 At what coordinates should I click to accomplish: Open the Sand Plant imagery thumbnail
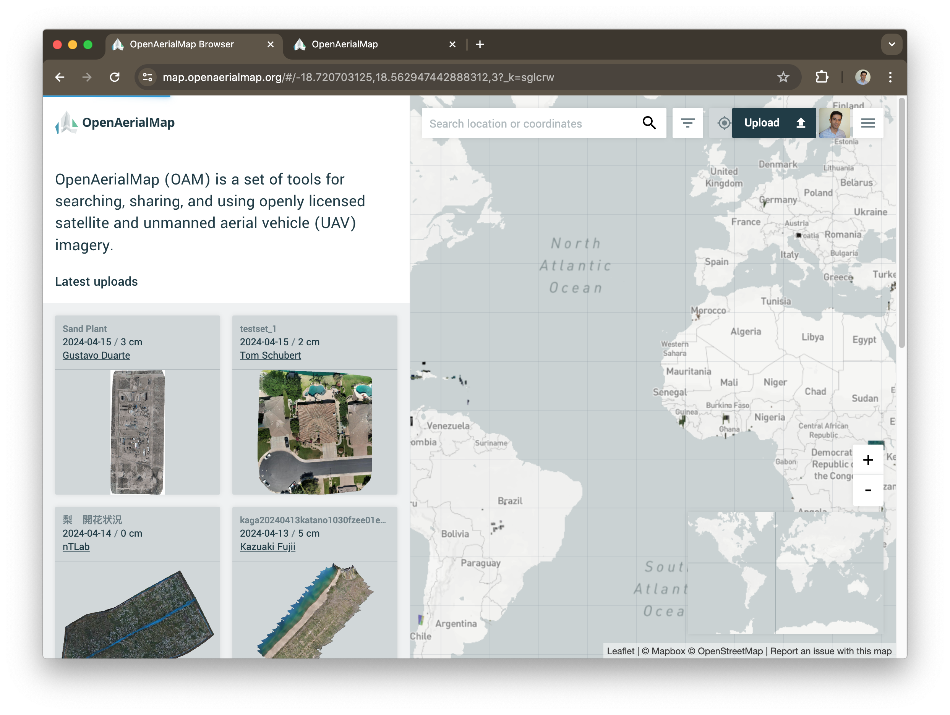(138, 432)
